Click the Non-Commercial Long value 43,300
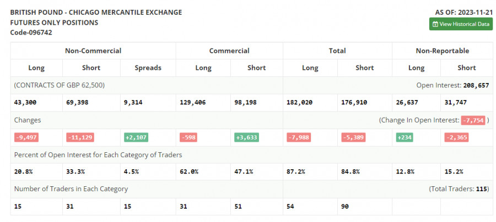This screenshot has width=496, height=222. [x=26, y=102]
